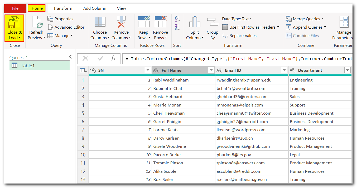Viewport: 357px width, 188px height.
Task: Select the cell Rabi Waddingham
Action: coord(184,80)
